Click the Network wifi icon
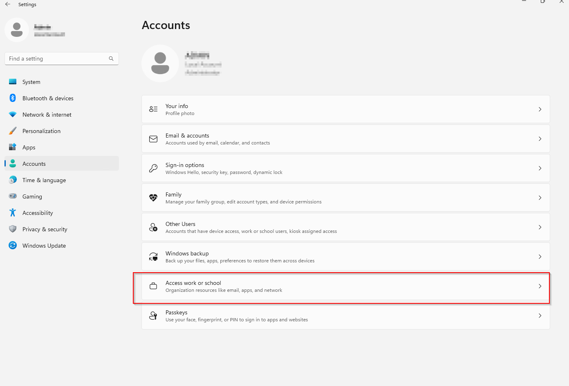569x386 pixels. click(x=13, y=115)
